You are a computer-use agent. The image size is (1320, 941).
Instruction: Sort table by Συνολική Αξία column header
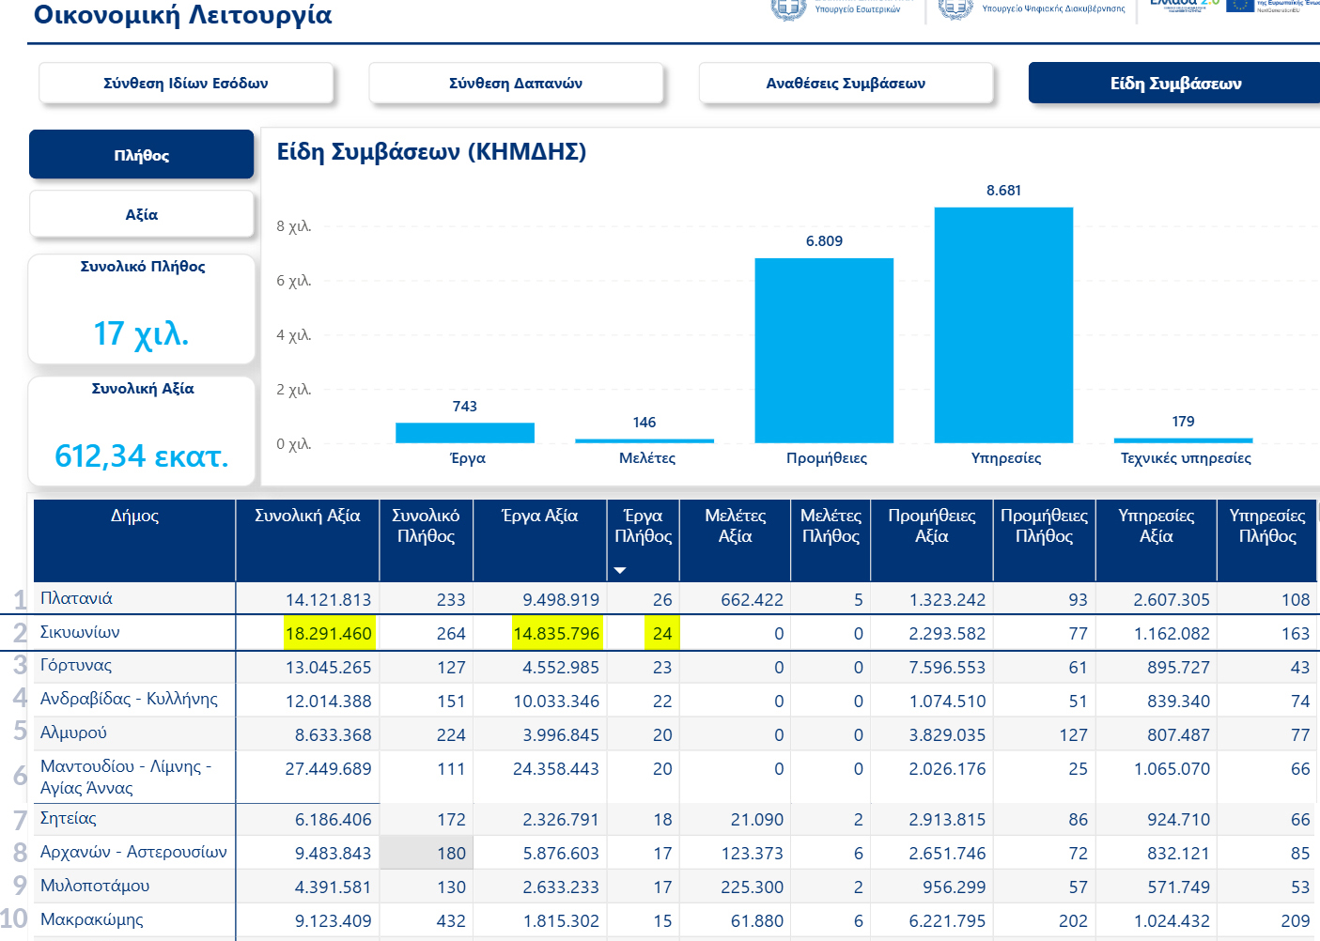click(307, 516)
